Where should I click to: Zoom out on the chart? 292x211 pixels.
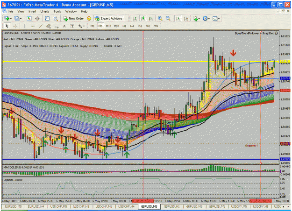point(168,18)
